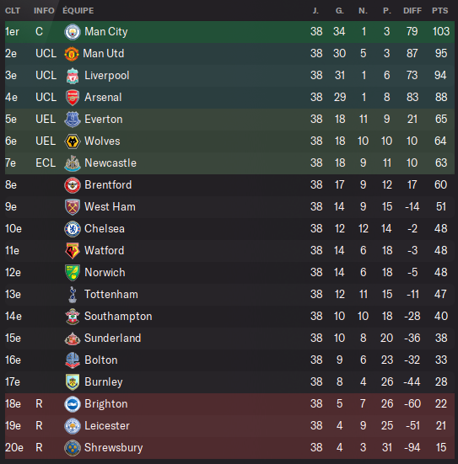Click the Man Utd club badge

point(72,54)
